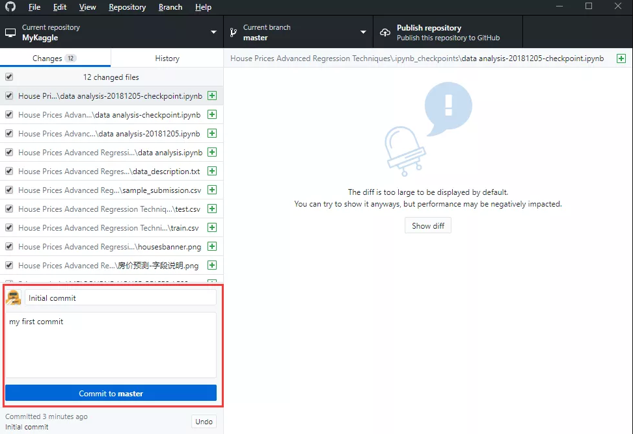Click the GitHub Desktop logo icon
The height and width of the screenshot is (434, 633).
tap(10, 6)
